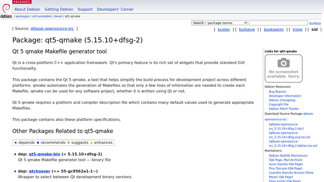Open QA Page link for Sune Vuorela
The width and height of the screenshot is (324, 182).
[x=295, y=164]
